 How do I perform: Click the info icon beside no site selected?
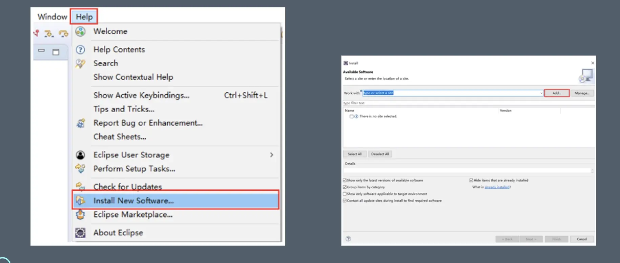[356, 116]
